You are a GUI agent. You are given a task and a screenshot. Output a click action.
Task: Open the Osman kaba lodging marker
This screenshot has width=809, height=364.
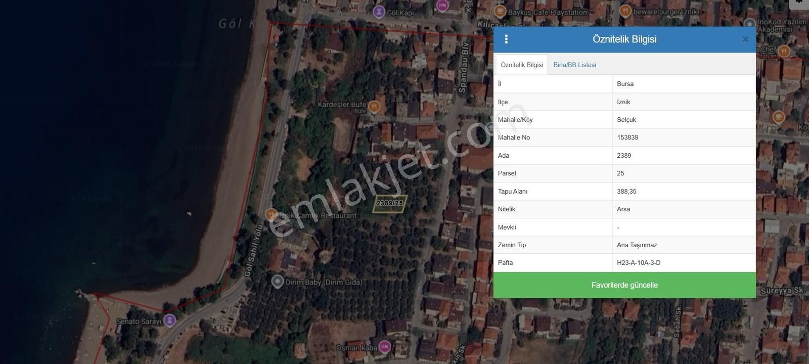tap(385, 347)
